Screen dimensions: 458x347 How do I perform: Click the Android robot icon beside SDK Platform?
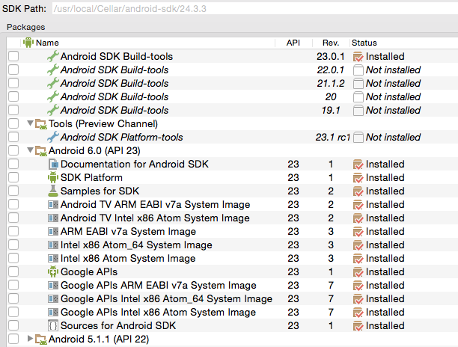53,177
